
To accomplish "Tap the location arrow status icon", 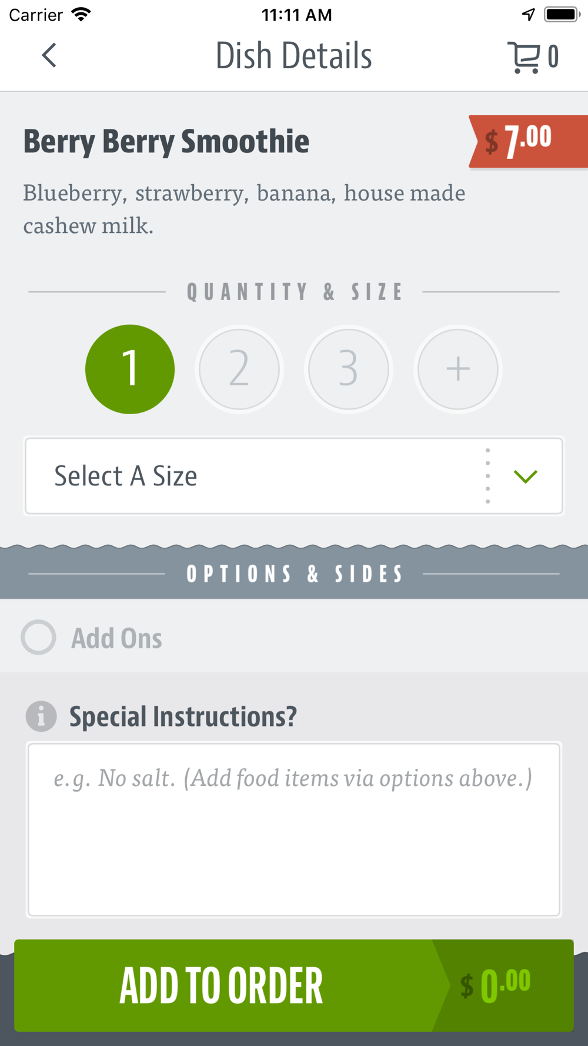I will click(528, 15).
